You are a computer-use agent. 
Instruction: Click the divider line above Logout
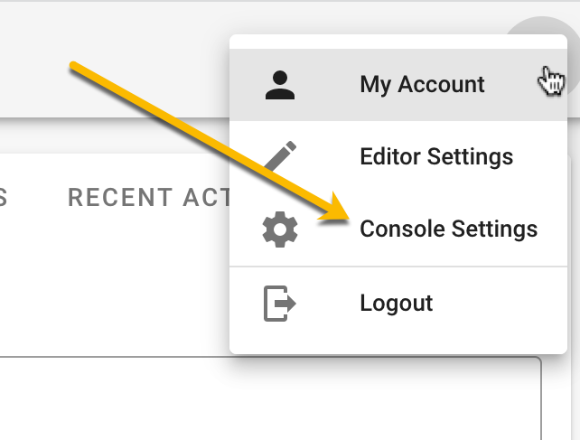(398, 266)
